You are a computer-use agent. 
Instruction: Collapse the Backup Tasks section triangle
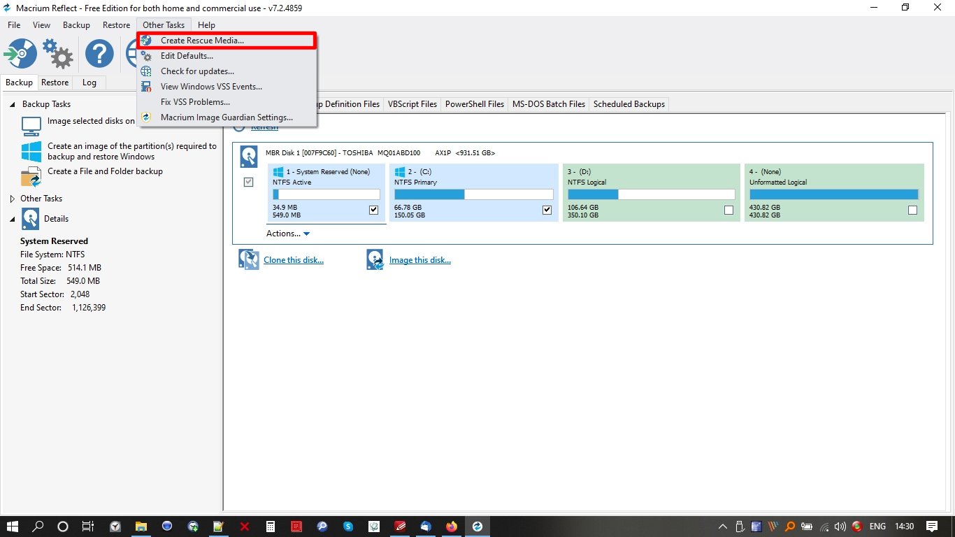13,104
